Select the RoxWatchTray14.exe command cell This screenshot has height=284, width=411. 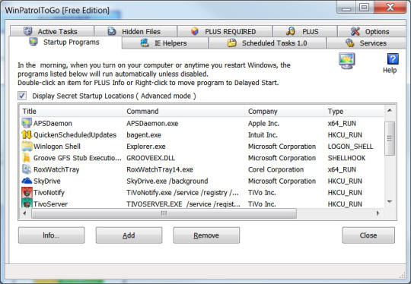point(160,169)
